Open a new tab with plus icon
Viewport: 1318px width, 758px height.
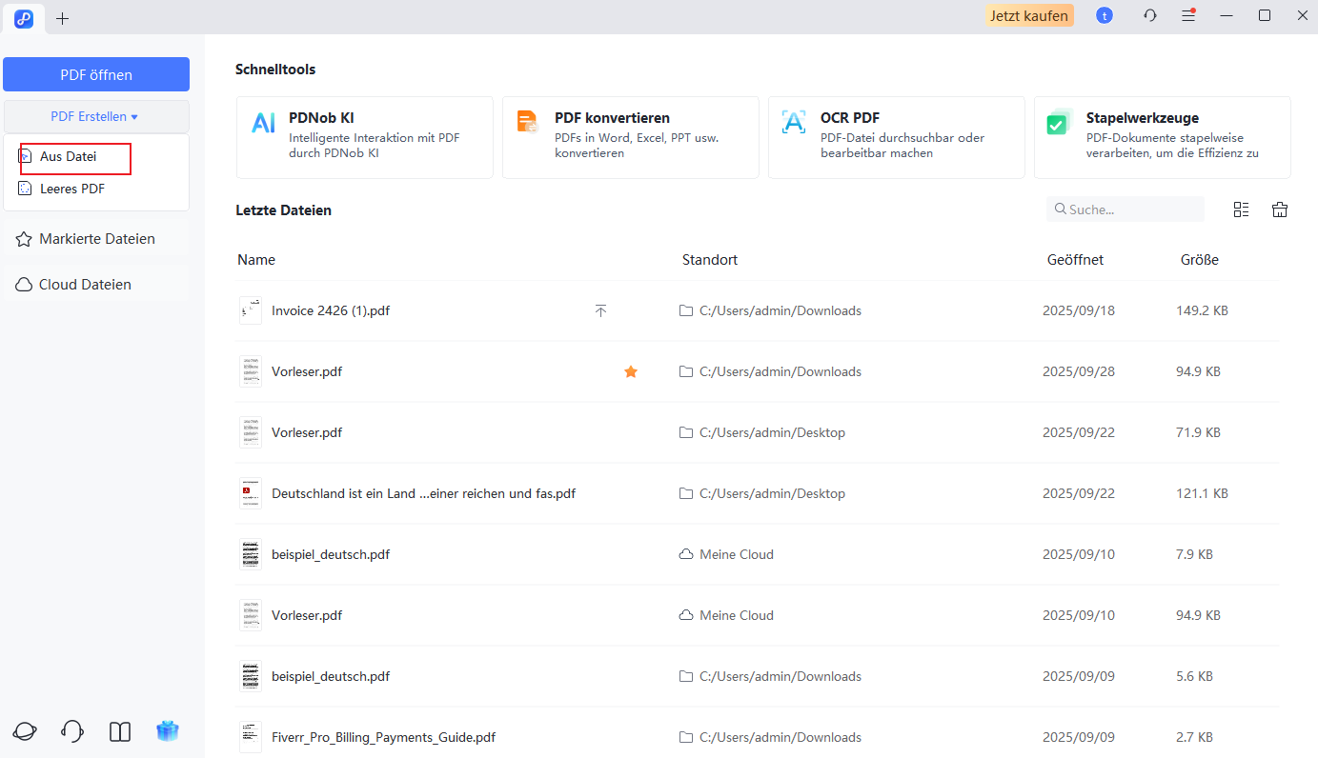(63, 18)
